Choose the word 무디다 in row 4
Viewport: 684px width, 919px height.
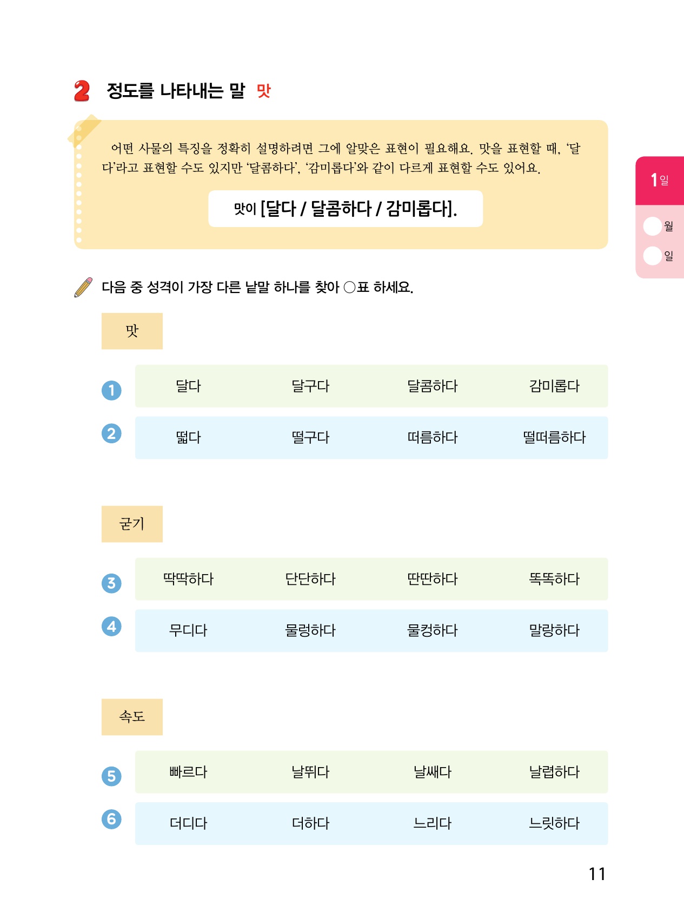tap(188, 630)
